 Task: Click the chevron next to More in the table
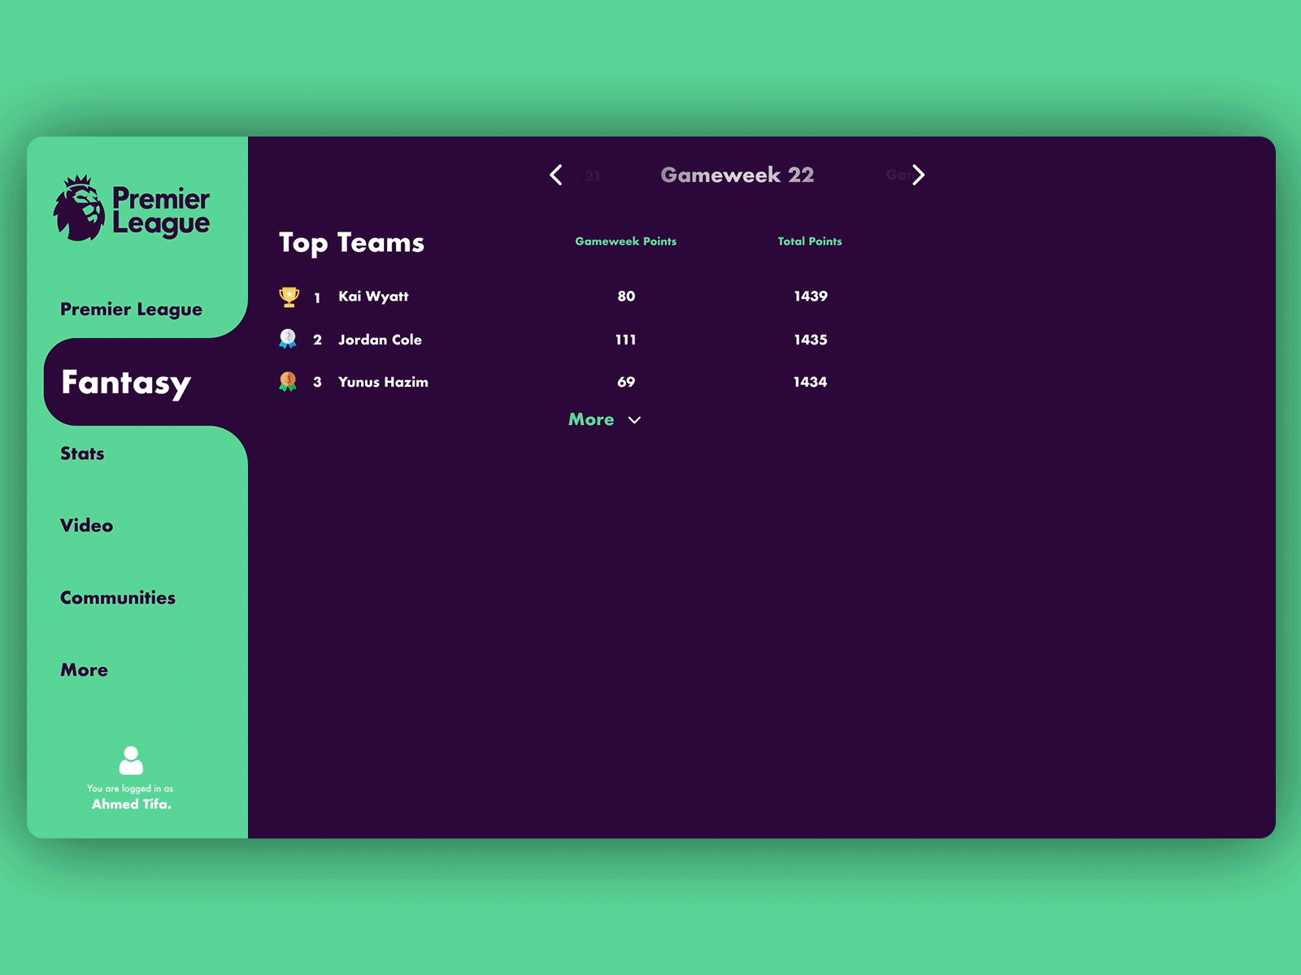pos(635,420)
